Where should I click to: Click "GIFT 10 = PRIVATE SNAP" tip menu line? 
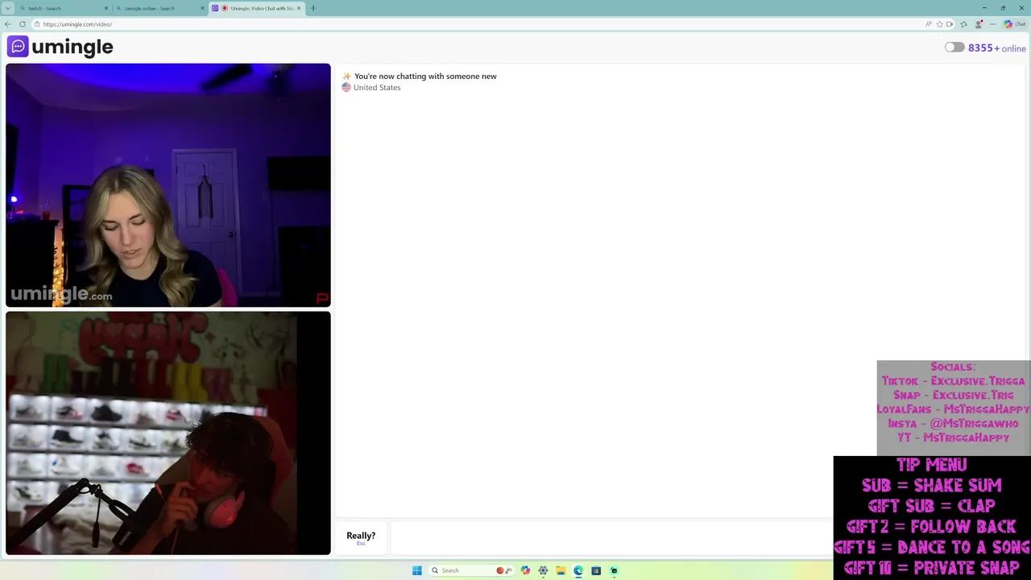pos(931,568)
